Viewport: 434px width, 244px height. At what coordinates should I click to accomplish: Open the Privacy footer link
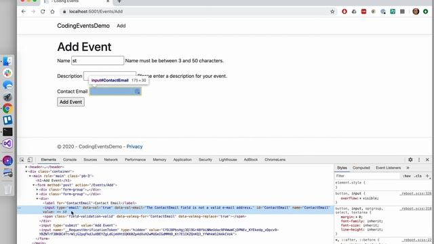tap(134, 146)
